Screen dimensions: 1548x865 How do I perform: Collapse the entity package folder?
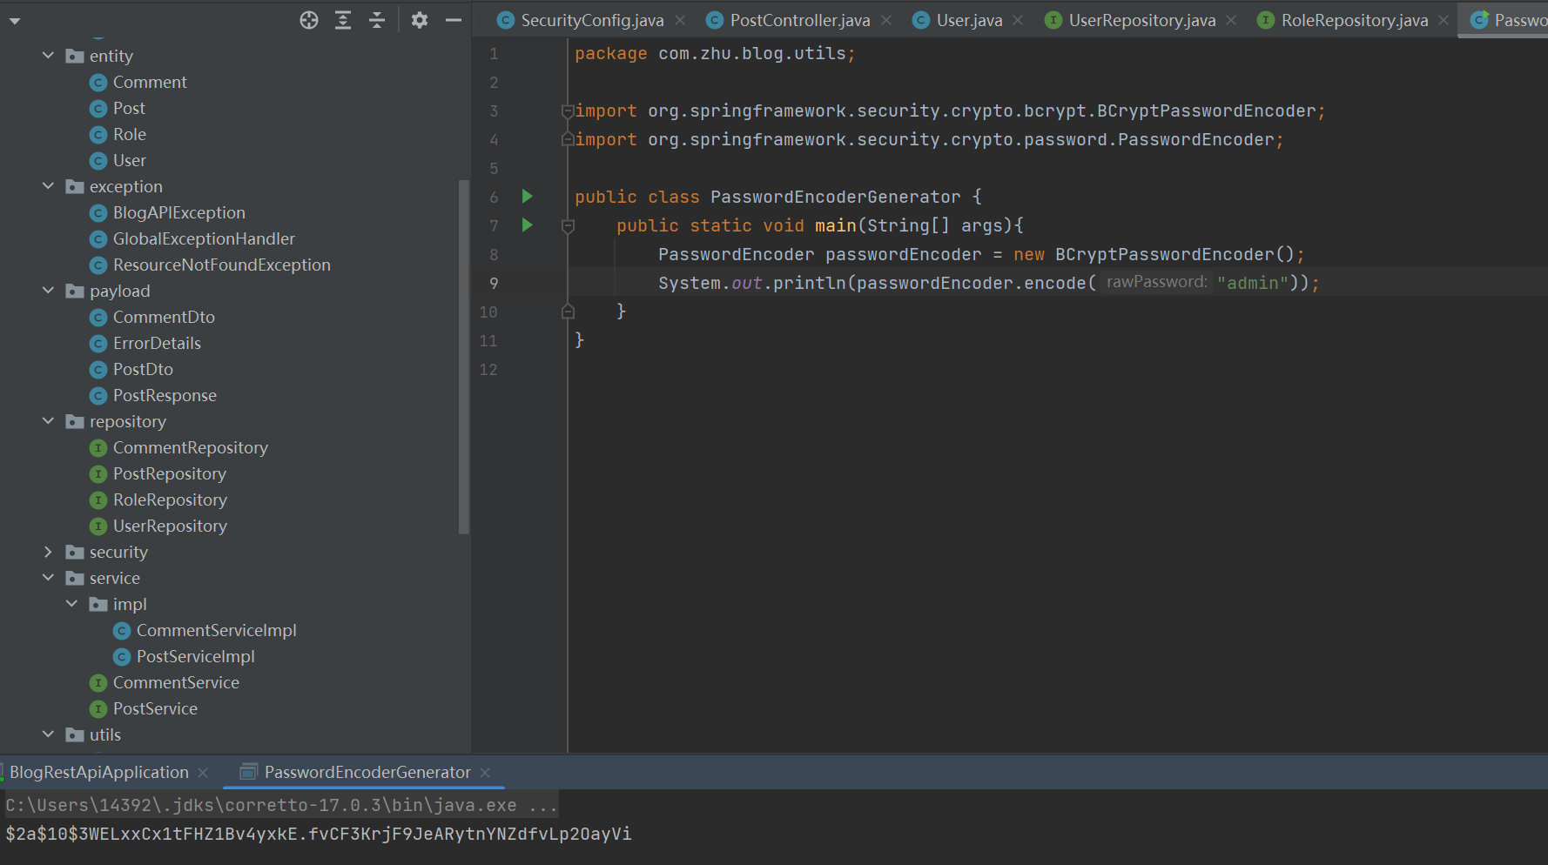[x=48, y=56]
